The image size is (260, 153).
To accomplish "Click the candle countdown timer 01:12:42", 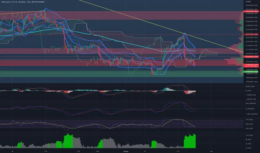I will (x=251, y=66).
